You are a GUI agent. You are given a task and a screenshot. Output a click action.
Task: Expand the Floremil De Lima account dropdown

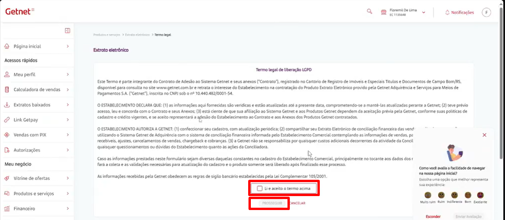(x=424, y=13)
